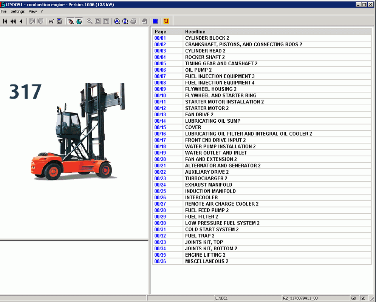Image resolution: width=376 pixels, height=302 pixels.
Task: Select 'FUEL FILTER 2' headline
Action: click(201, 217)
